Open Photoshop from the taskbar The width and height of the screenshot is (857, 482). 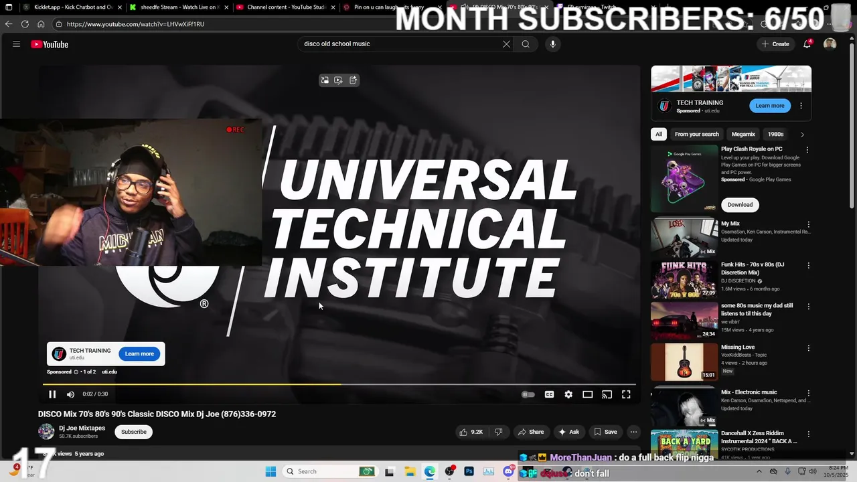click(469, 471)
